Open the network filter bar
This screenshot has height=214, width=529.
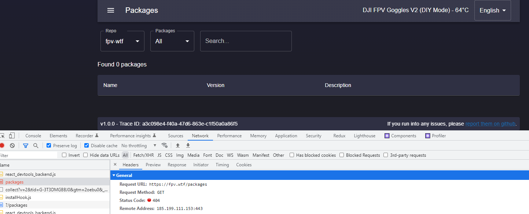click(x=25, y=145)
